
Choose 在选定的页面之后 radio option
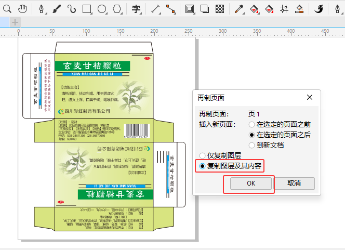(280, 135)
